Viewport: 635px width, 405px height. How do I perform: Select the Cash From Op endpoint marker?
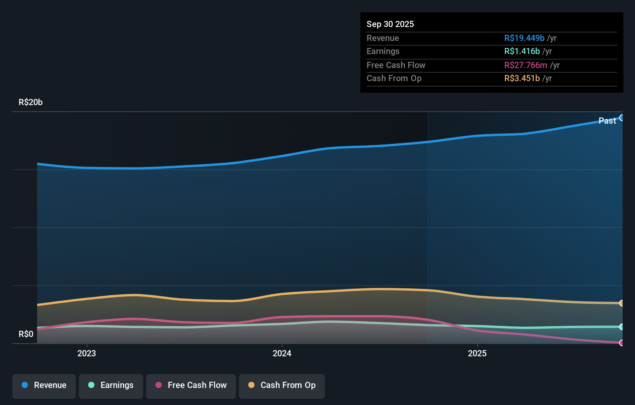click(622, 303)
